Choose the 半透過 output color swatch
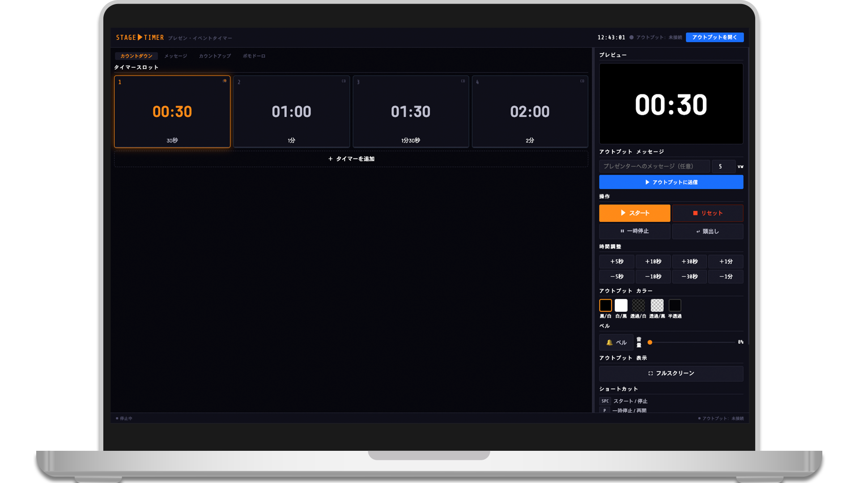The image size is (859, 483). pos(675,305)
